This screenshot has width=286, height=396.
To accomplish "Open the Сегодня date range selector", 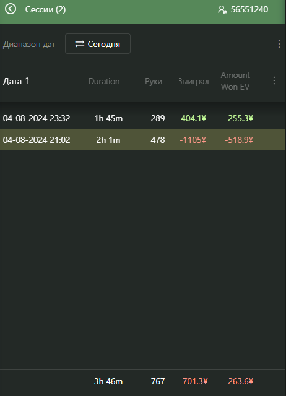I will 98,44.
